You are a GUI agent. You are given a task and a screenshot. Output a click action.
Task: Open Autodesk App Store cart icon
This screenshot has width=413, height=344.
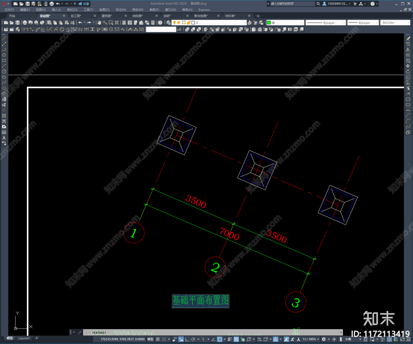(355, 4)
